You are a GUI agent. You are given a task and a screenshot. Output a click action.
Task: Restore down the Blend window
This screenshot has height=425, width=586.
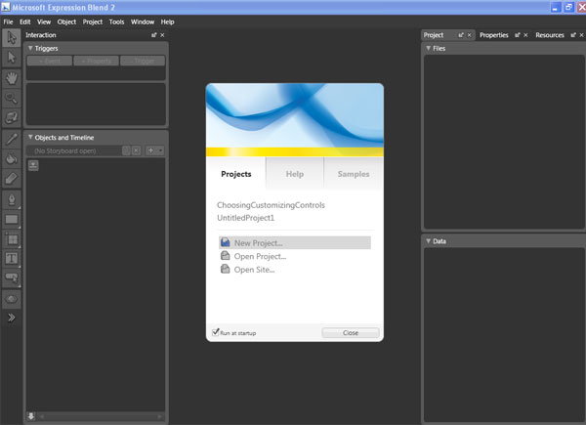pyautogui.click(x=568, y=7)
